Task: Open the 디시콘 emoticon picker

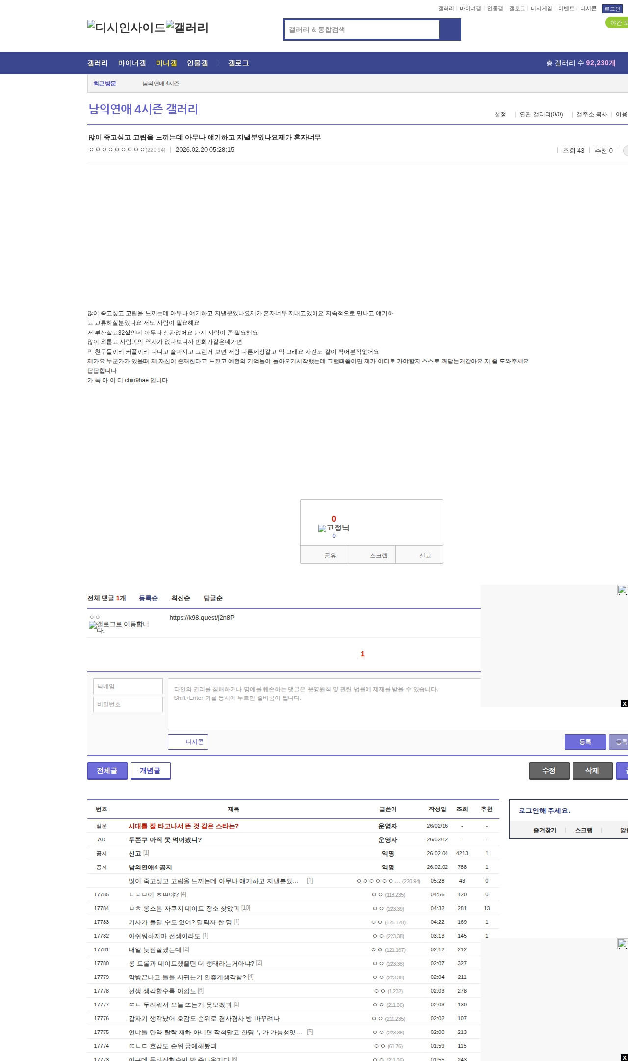Action: (188, 742)
